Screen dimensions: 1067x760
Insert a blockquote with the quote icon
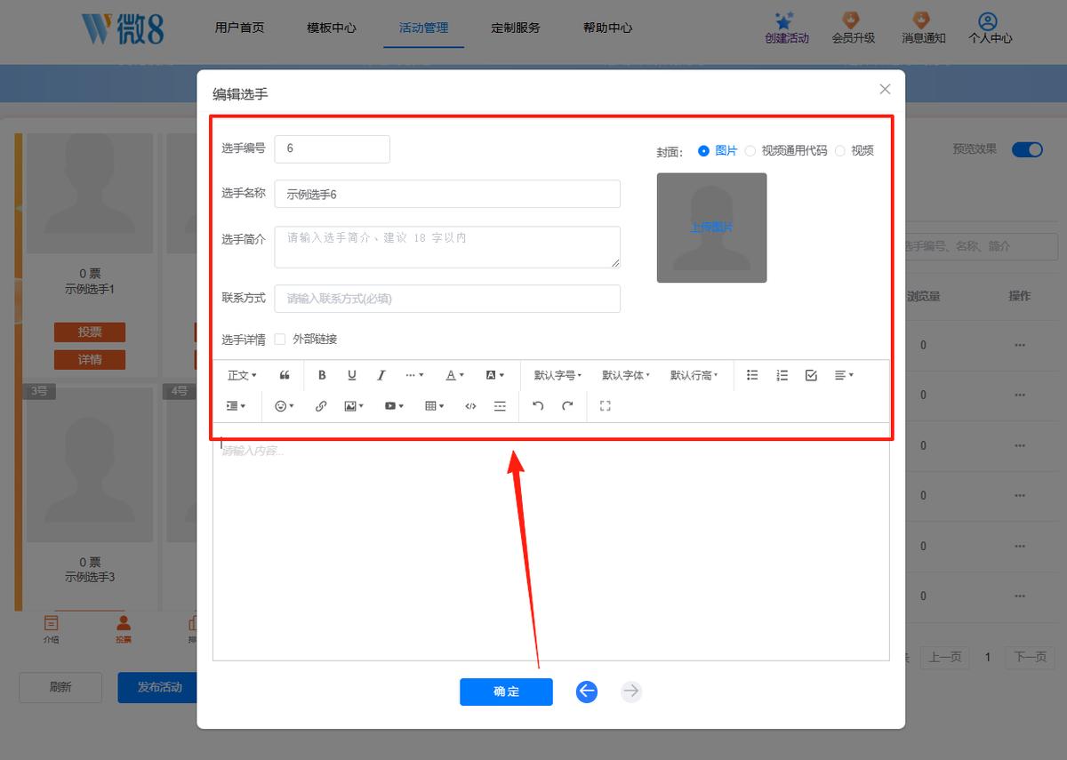(285, 375)
